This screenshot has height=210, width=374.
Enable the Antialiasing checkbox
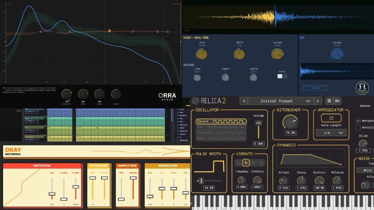click(358, 128)
